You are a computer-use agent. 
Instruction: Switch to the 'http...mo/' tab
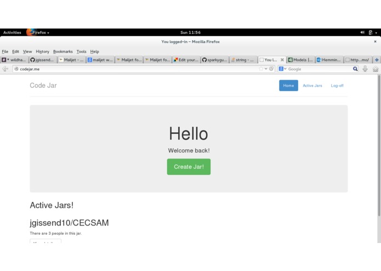(358, 60)
